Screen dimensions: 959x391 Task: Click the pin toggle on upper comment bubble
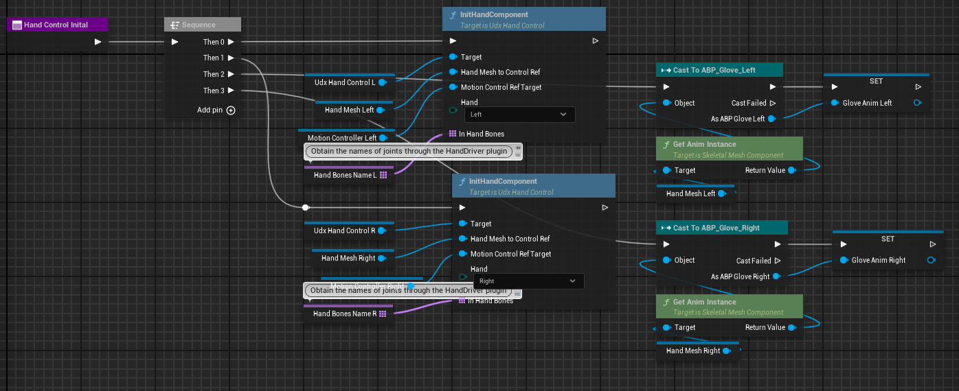tap(518, 147)
